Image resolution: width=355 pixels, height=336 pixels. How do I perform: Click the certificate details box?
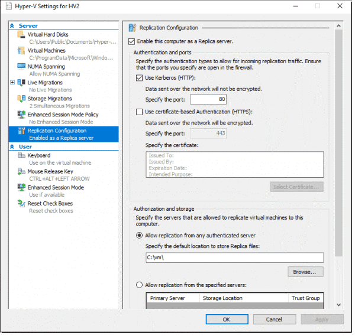[x=234, y=165]
